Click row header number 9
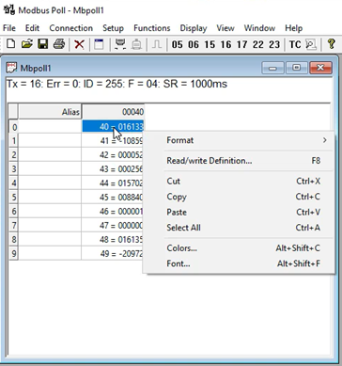Image resolution: width=342 pixels, height=366 pixels. [13, 253]
